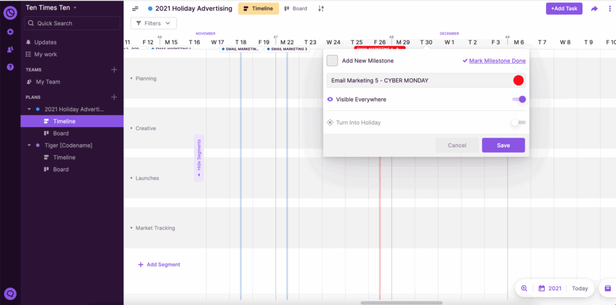Viewport: 616px width, 305px height.
Task: Open the Filters dropdown
Action: (153, 23)
